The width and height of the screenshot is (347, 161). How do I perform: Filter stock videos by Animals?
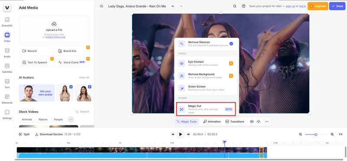pyautogui.click(x=27, y=119)
